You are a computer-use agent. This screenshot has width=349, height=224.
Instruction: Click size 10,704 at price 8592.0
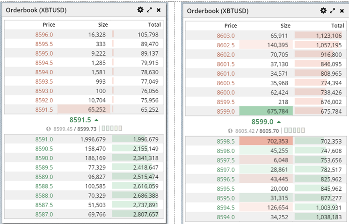click(97, 100)
